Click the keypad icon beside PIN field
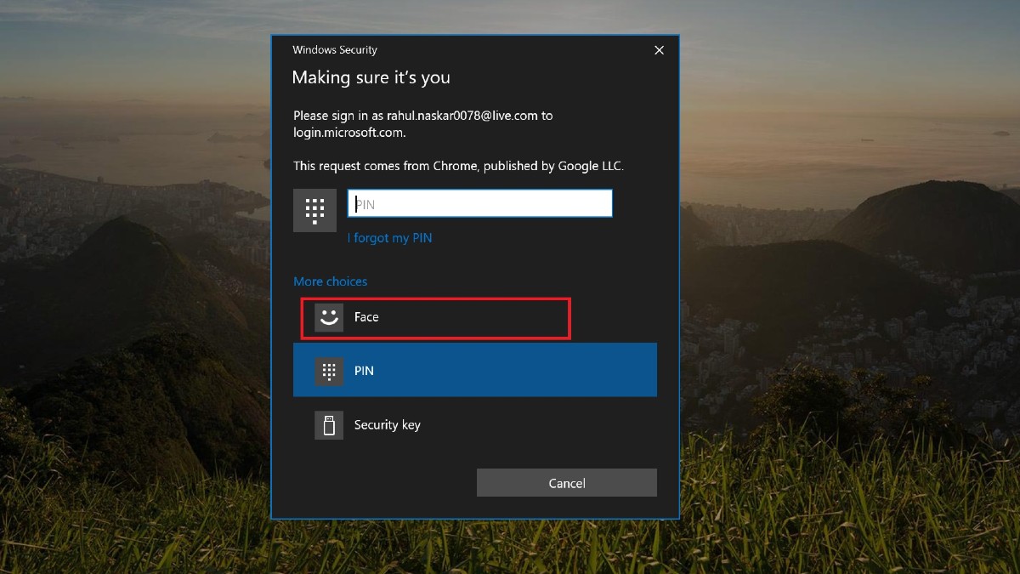Screen dimensions: 1020x574 click(314, 211)
